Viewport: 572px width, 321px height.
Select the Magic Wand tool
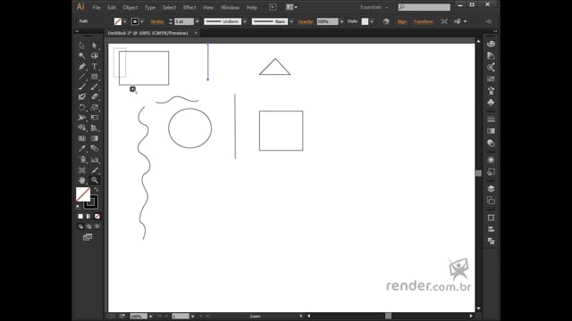pos(81,55)
